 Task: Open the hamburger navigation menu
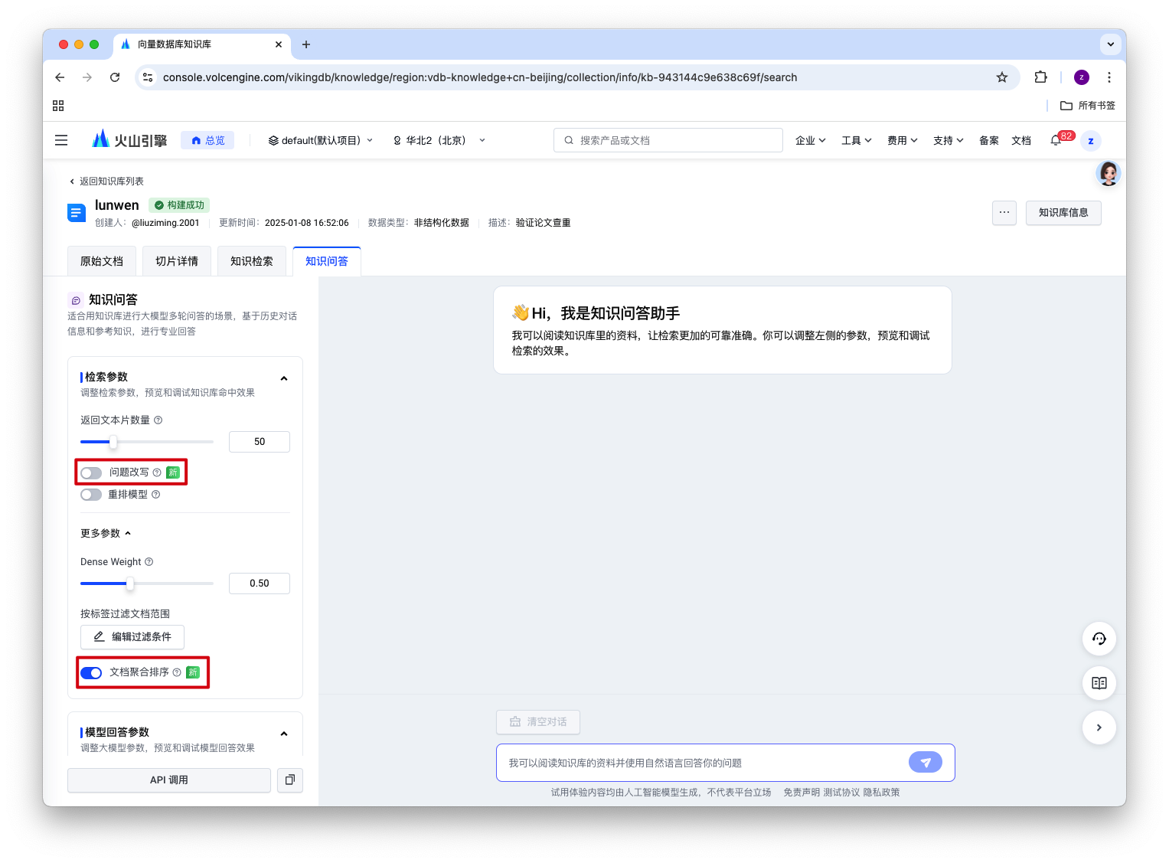click(x=61, y=140)
